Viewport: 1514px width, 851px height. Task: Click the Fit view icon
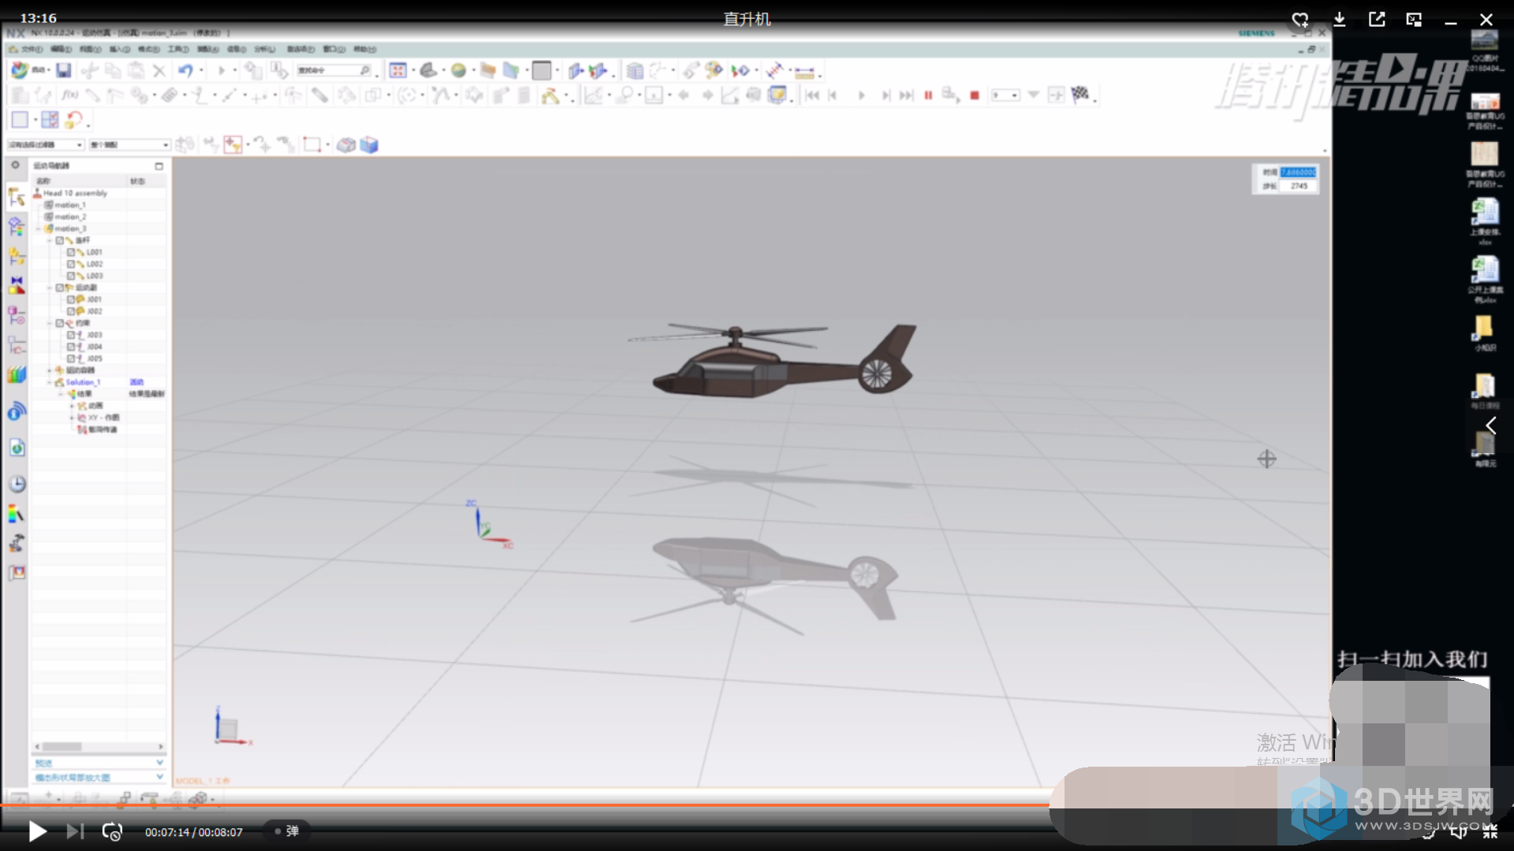tap(398, 71)
